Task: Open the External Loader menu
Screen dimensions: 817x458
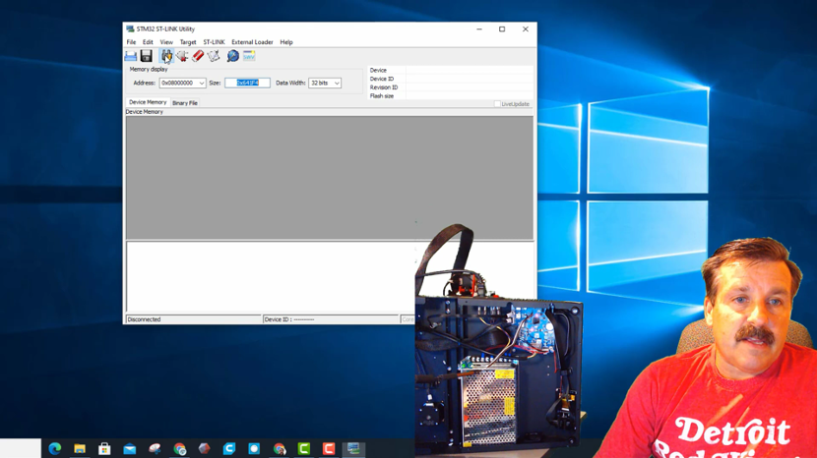Action: tap(252, 42)
